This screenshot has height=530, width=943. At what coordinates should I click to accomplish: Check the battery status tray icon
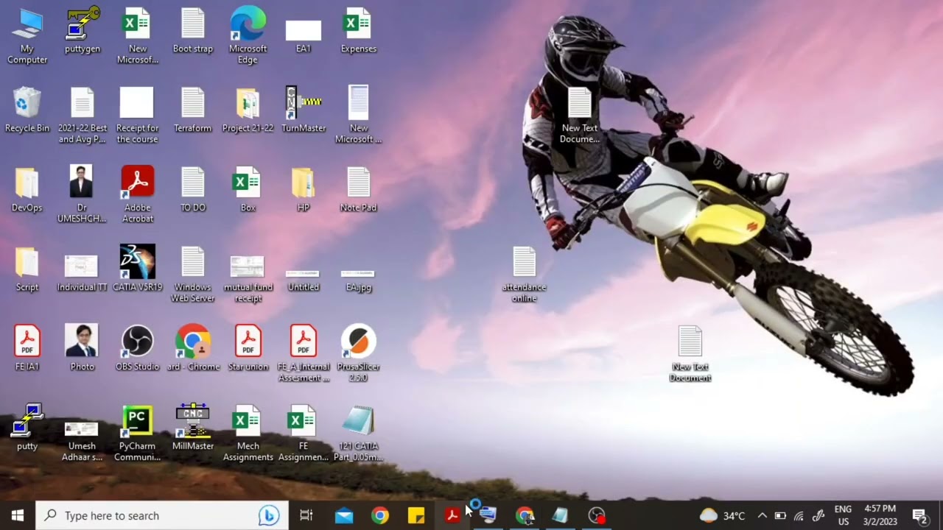[780, 515]
